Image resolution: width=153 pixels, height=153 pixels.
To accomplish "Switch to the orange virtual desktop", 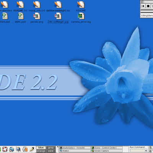I will point(41,151).
